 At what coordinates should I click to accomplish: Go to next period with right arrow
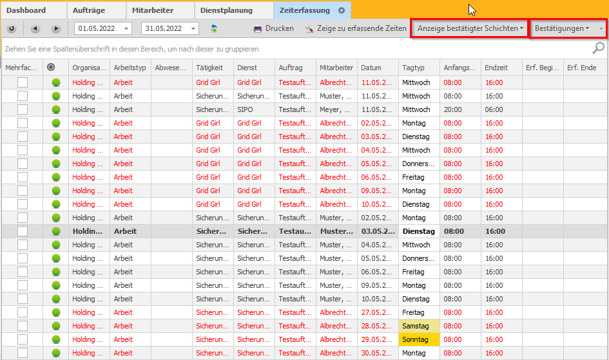[56, 28]
